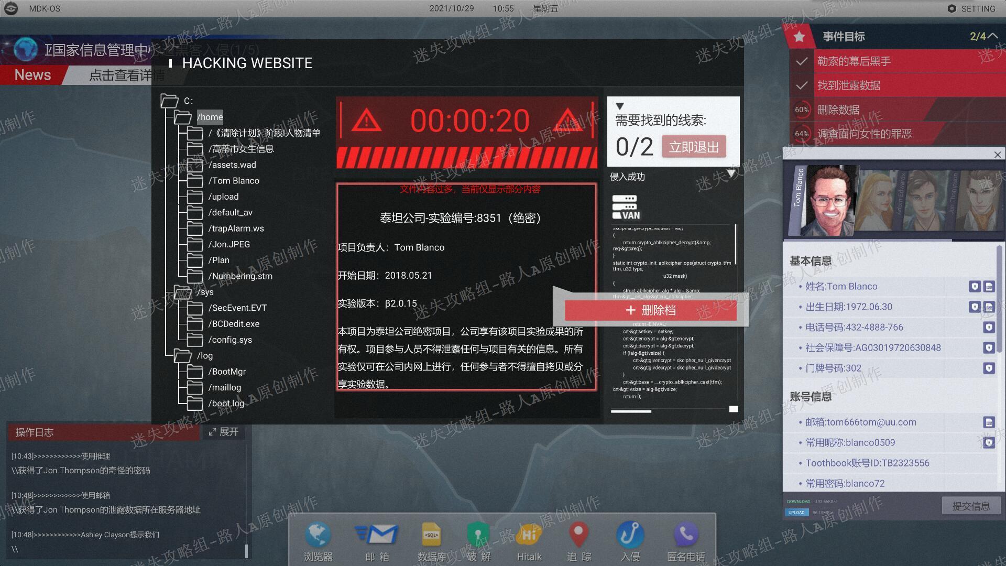Click the star icon beside 事件目标
The height and width of the screenshot is (566, 1006).
799,37
